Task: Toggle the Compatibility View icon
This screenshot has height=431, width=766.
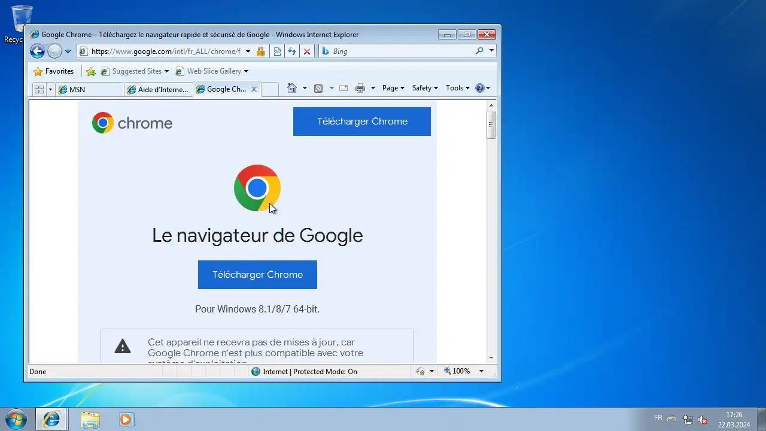Action: tap(277, 51)
